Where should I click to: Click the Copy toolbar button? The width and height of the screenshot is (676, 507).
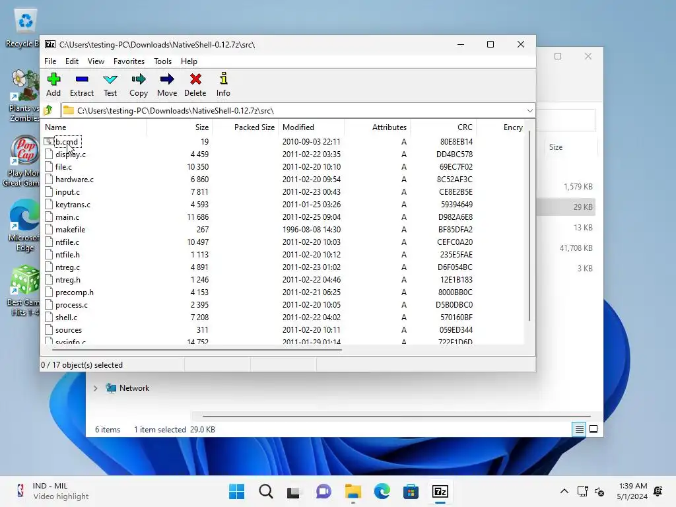pyautogui.click(x=139, y=84)
